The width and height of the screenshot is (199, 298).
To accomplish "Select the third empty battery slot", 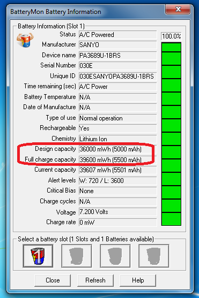I will point(115,256).
